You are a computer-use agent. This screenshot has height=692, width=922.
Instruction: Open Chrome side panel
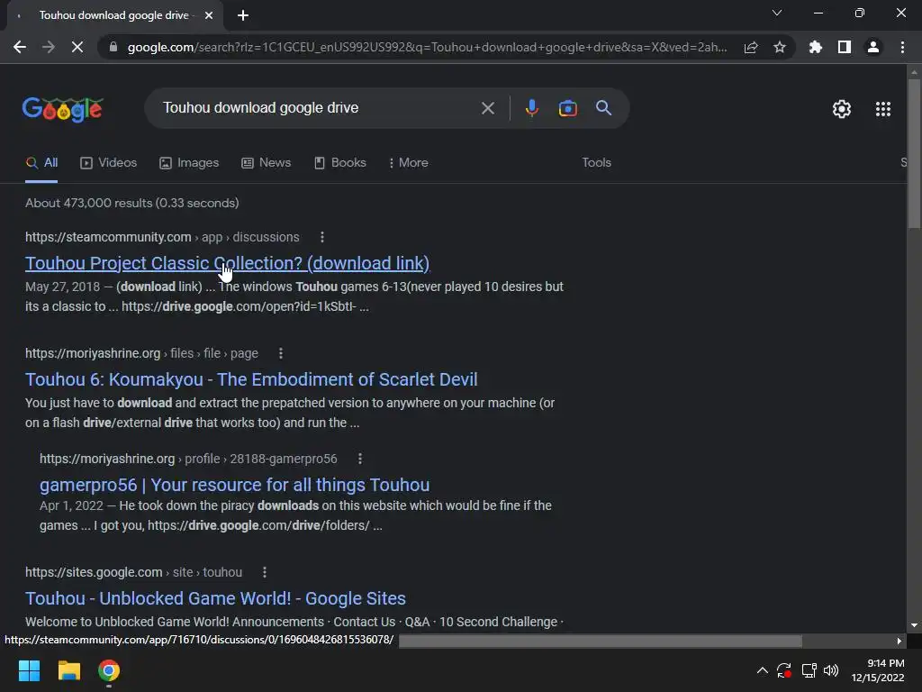pyautogui.click(x=845, y=47)
